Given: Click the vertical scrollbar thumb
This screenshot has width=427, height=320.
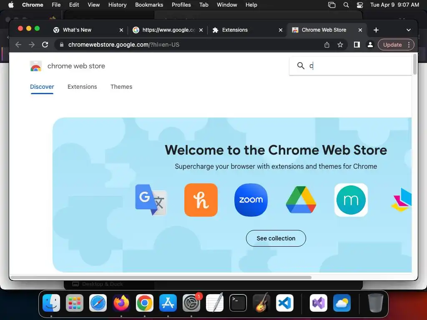Looking at the screenshot, I should [415, 64].
